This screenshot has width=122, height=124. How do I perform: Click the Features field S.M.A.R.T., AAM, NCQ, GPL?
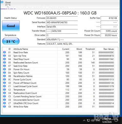point(82,44)
